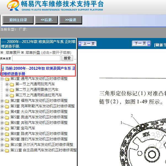Expand the 第3章 克莱斯勒汽车 chapter
Screen dimensions: 166x166
pyautogui.click(x=2, y=106)
